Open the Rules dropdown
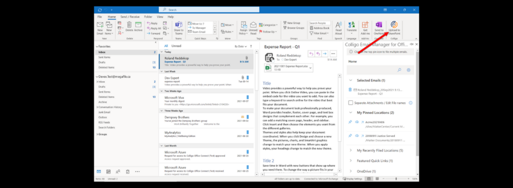This screenshot has height=188, width=513. coord(227,32)
